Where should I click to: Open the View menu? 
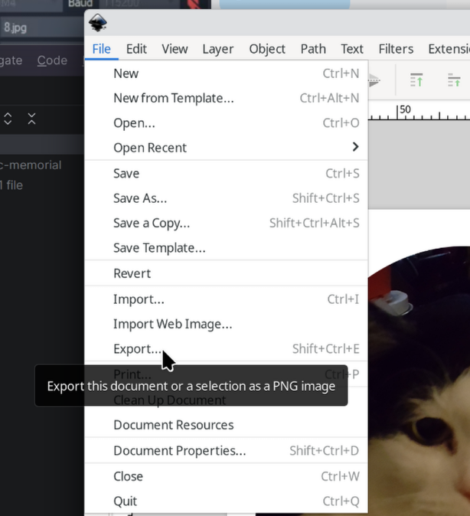[x=175, y=49]
